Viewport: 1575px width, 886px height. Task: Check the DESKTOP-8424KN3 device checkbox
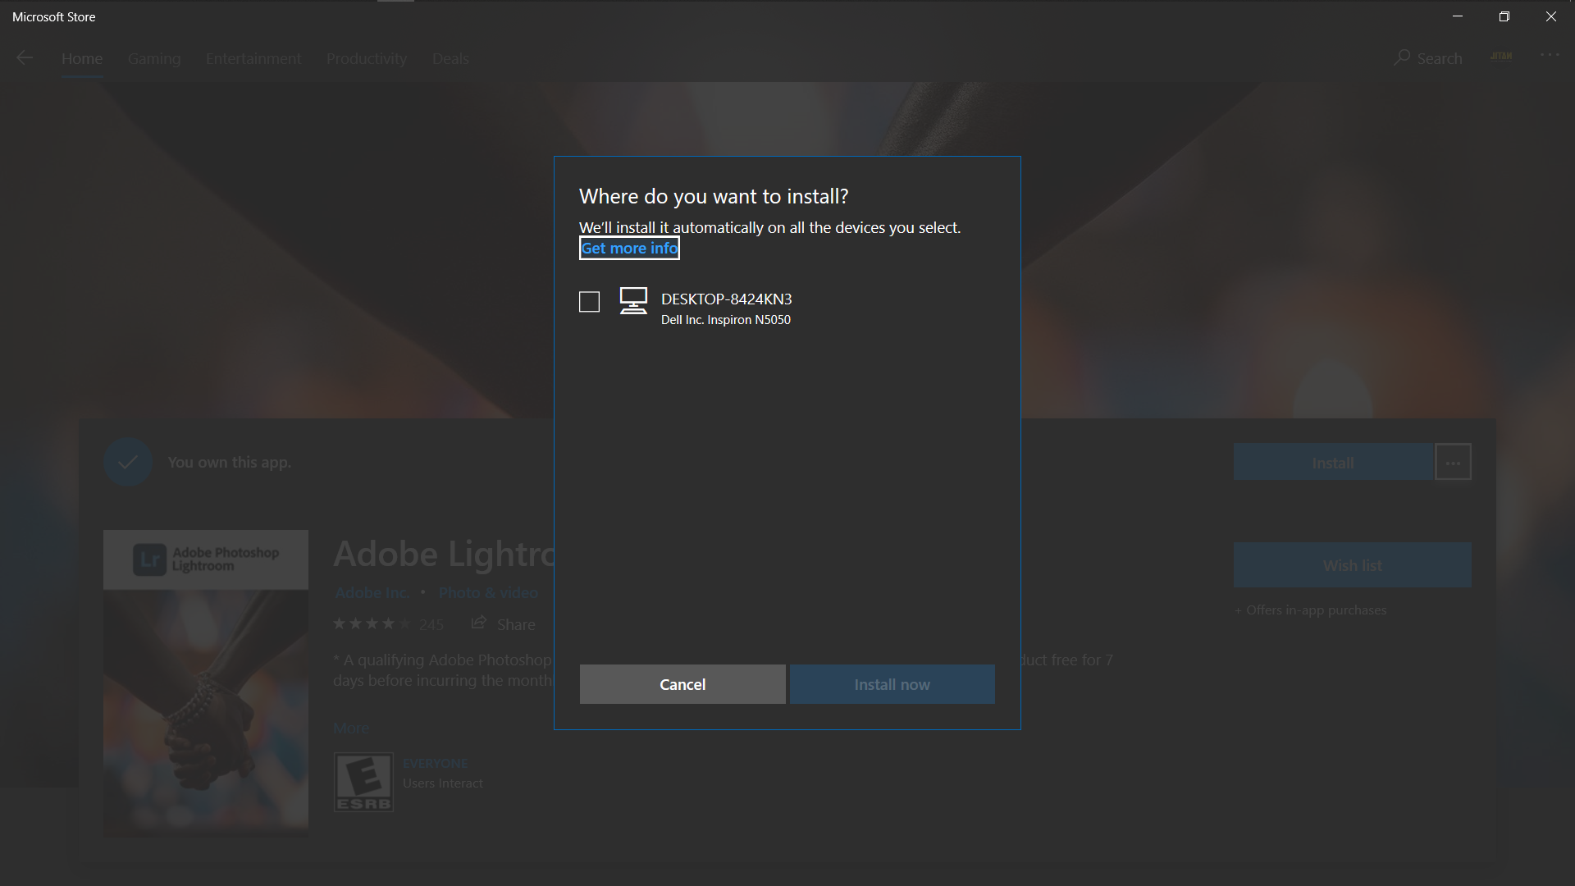[x=589, y=302]
